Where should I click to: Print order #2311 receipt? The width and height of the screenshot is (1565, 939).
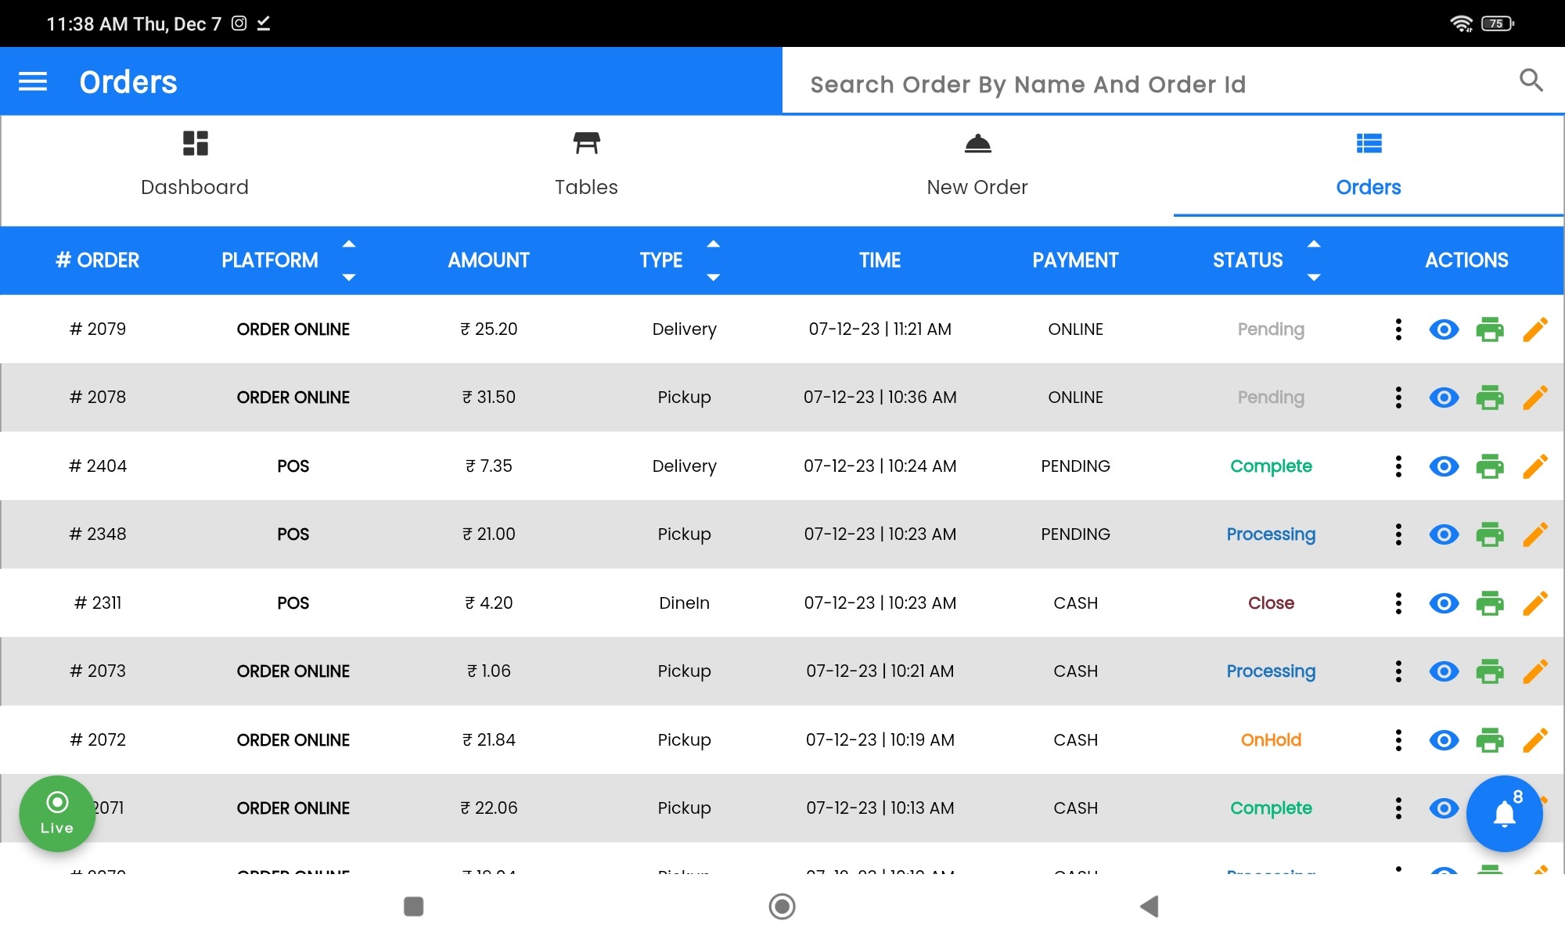[1489, 603]
